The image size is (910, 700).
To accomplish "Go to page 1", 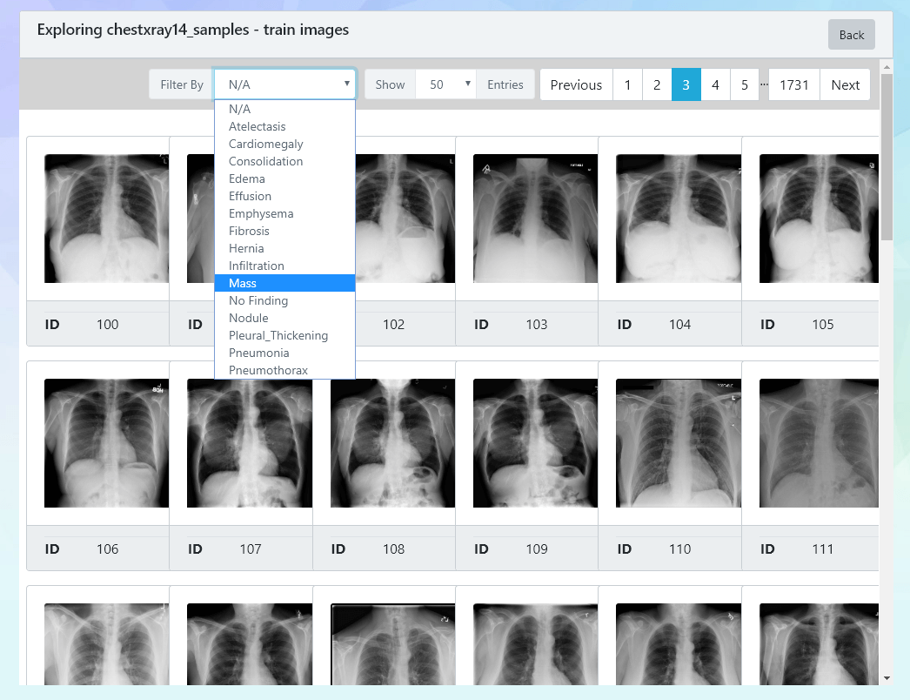I will 627,84.
